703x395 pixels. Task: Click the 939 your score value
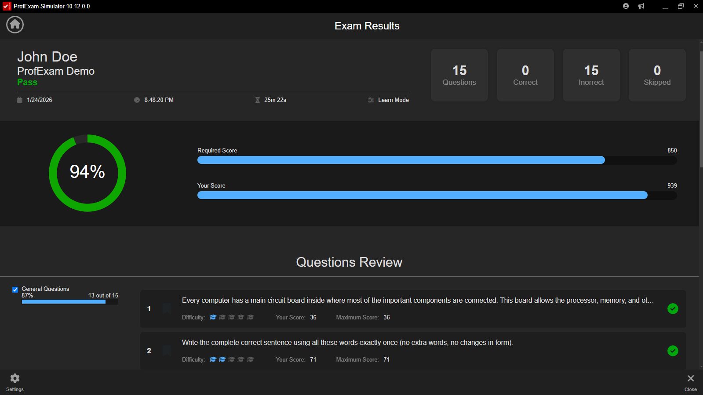coord(672,185)
